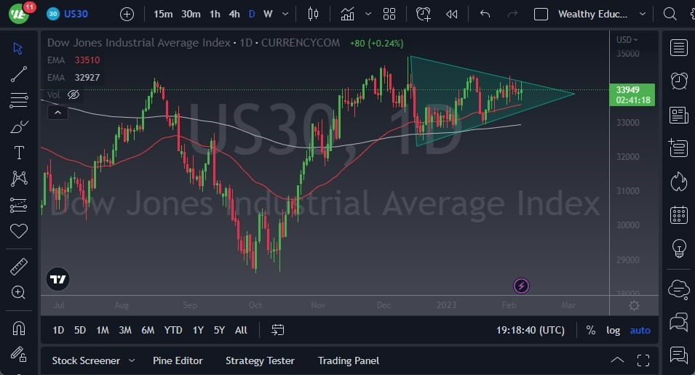Viewport: 695px width, 375px height.
Task: Open the economic calendar panel
Action: (678, 215)
